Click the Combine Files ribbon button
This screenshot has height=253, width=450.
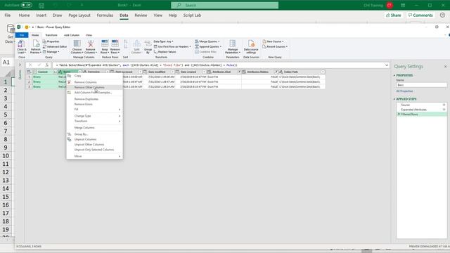click(x=205, y=52)
